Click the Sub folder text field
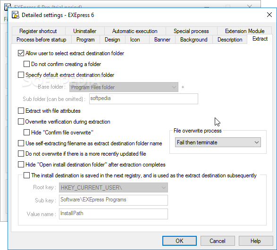Viewport: 277px width, 250px height. tap(143, 99)
